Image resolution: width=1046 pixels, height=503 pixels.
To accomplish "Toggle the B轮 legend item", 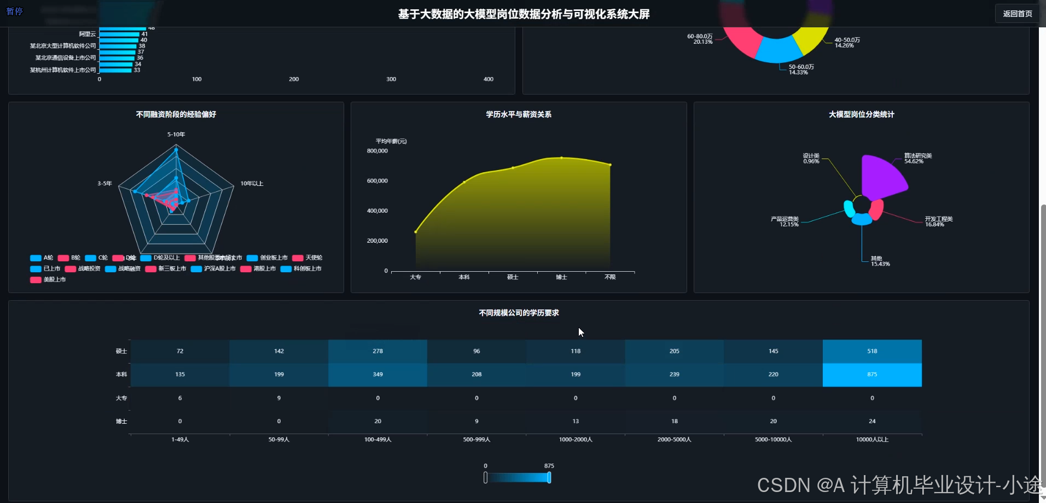I will [x=69, y=258].
